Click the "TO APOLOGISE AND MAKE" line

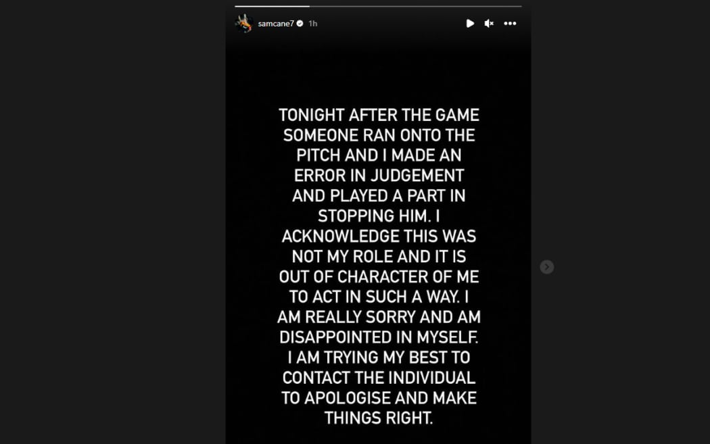tap(379, 397)
